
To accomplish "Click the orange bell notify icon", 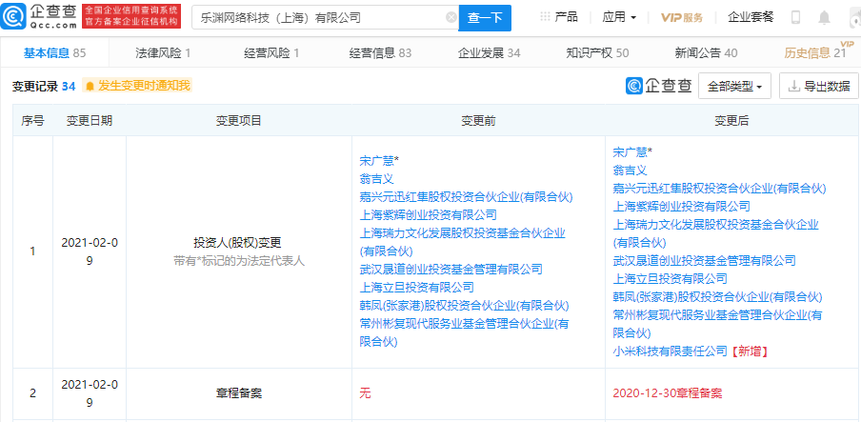I will [90, 87].
